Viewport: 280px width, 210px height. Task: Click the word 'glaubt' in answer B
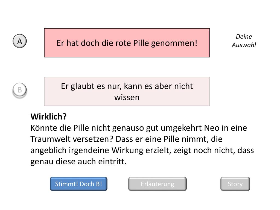tap(83, 86)
